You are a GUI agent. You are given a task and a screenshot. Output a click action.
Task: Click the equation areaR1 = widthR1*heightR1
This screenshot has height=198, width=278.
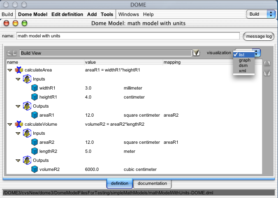(x=112, y=70)
